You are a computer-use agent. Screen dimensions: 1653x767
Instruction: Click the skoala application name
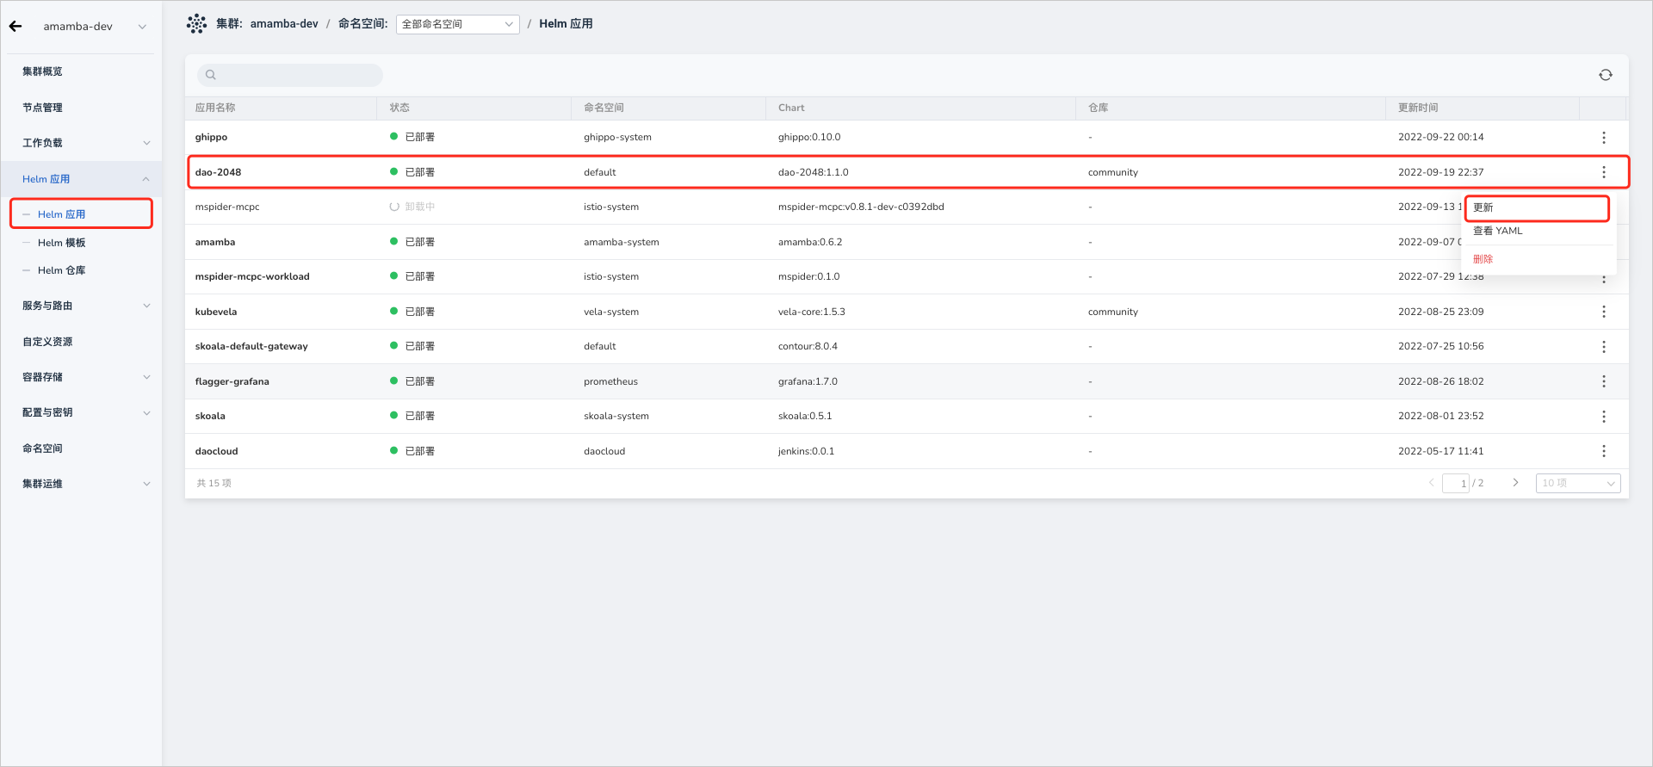210,416
